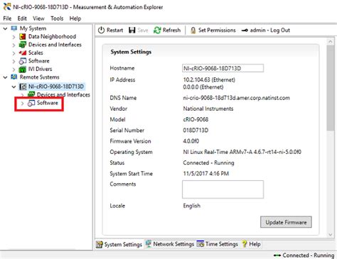Click the Save floppy disk icon

(x=132, y=30)
